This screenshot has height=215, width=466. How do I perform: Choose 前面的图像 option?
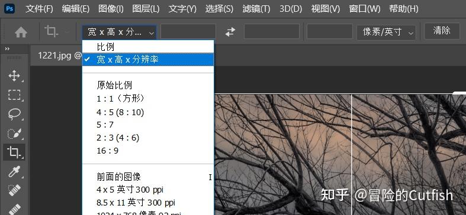[x=148, y=177]
